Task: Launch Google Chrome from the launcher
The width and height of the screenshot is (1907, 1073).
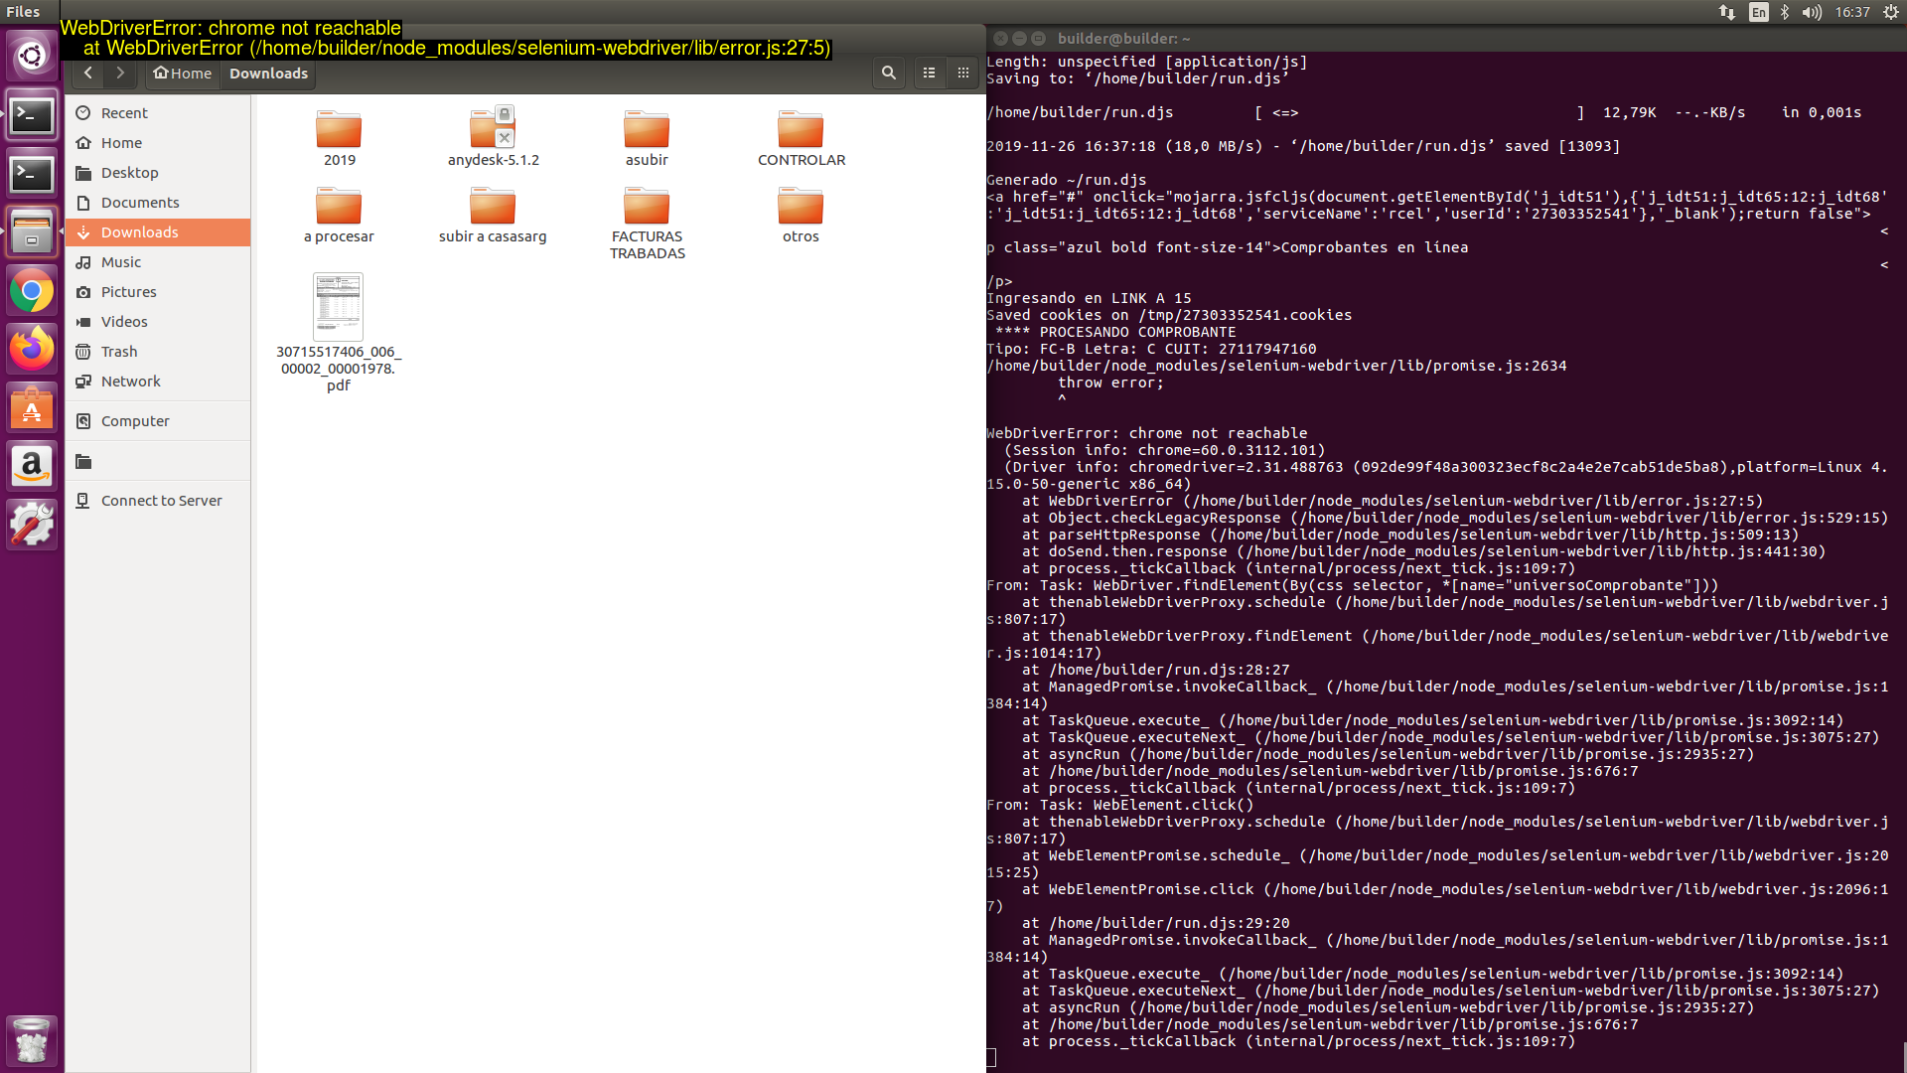Action: (32, 291)
